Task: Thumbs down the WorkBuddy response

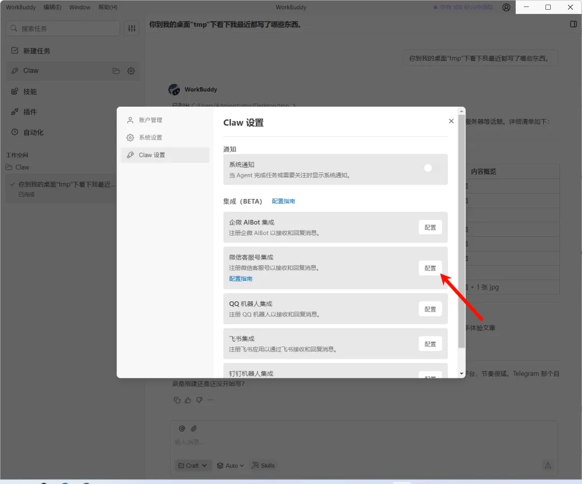Action: pos(199,400)
